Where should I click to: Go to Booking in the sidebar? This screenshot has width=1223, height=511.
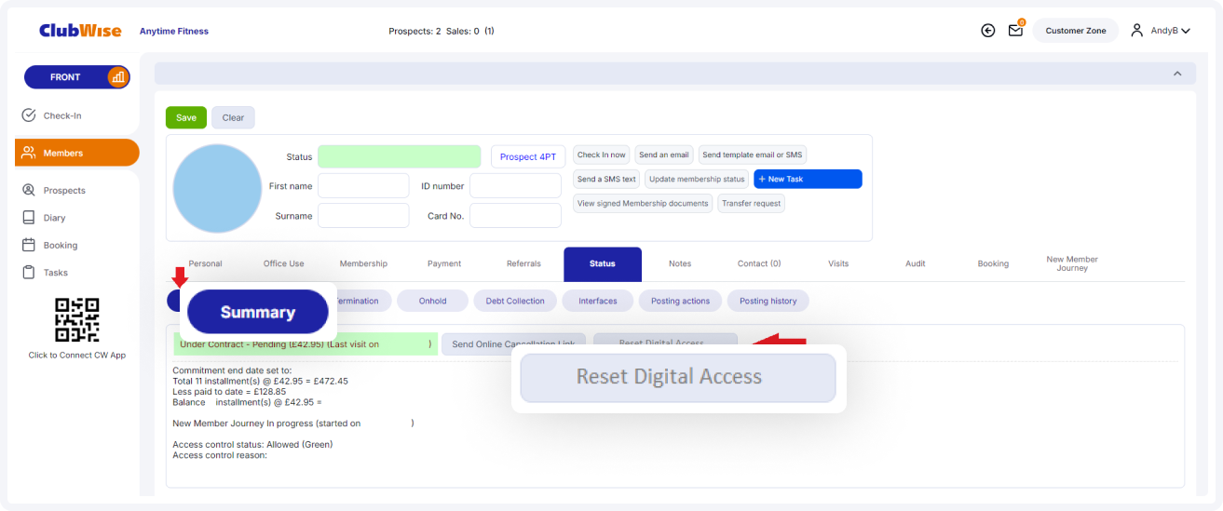tap(60, 246)
